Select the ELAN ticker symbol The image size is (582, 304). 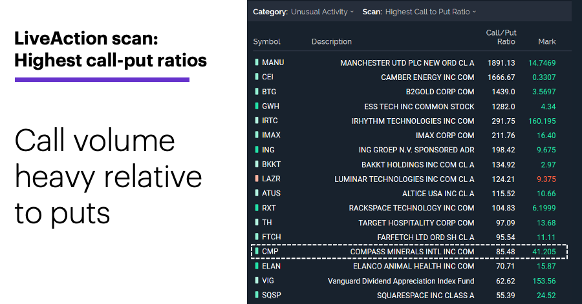[272, 266]
